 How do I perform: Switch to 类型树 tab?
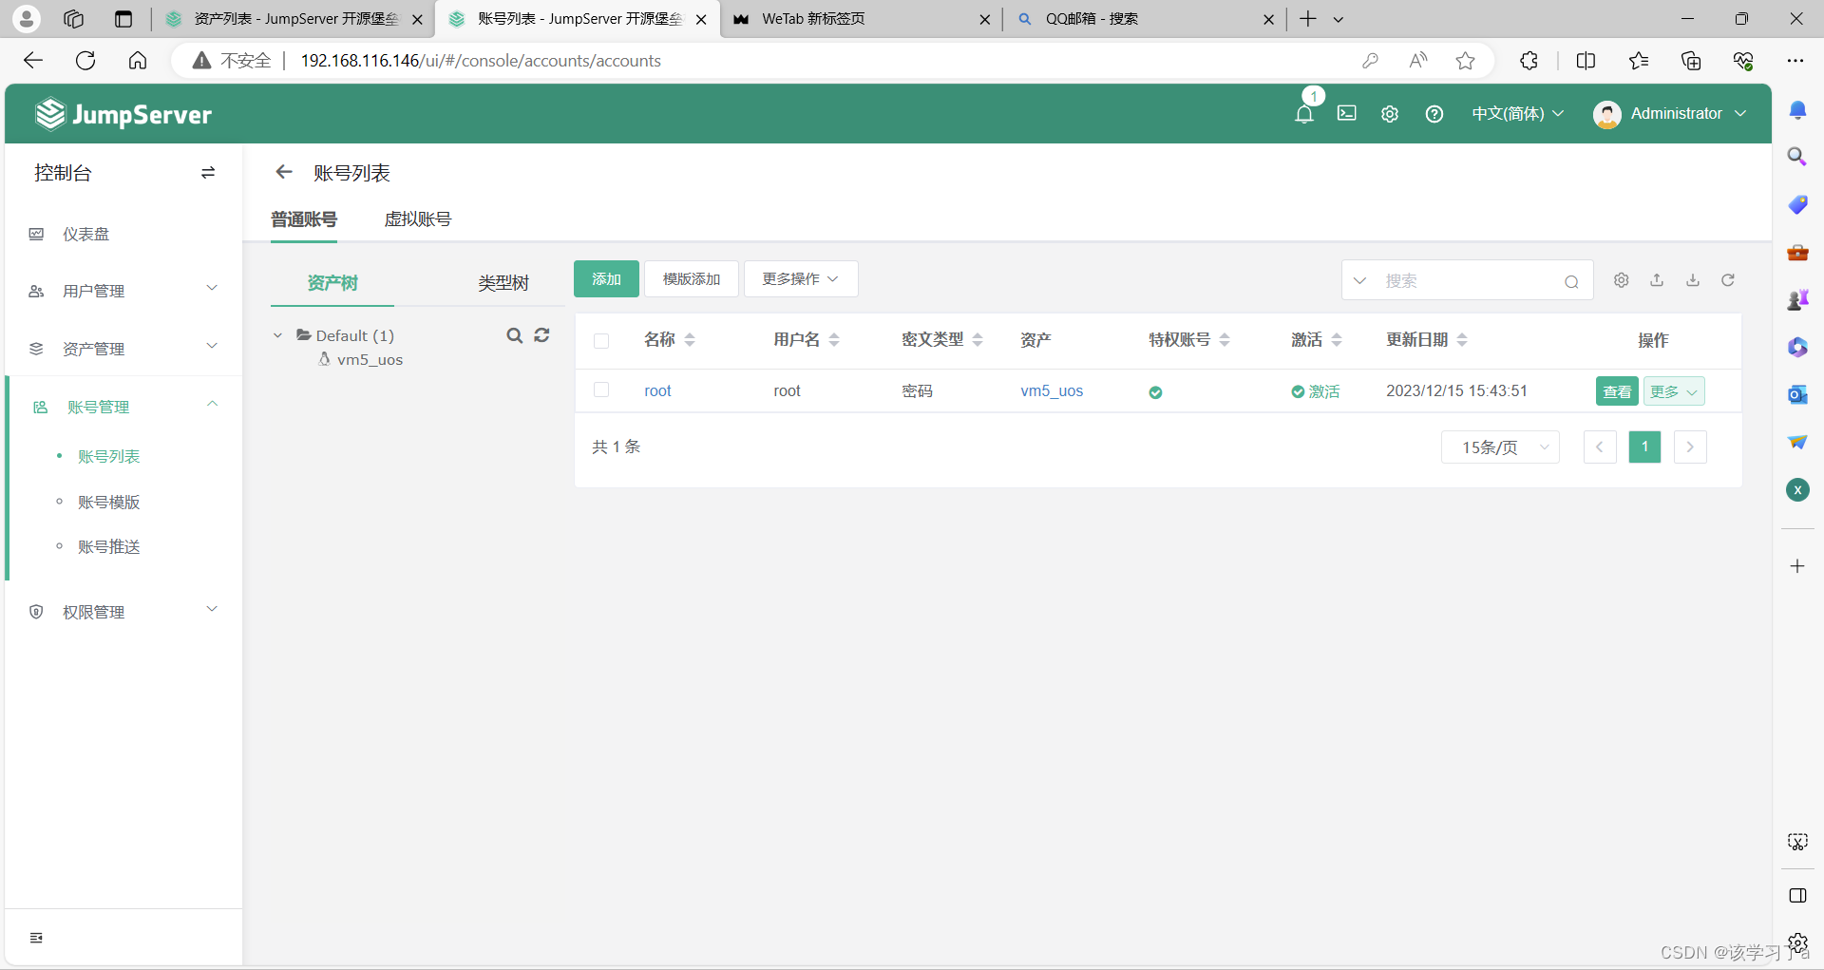pyautogui.click(x=503, y=283)
